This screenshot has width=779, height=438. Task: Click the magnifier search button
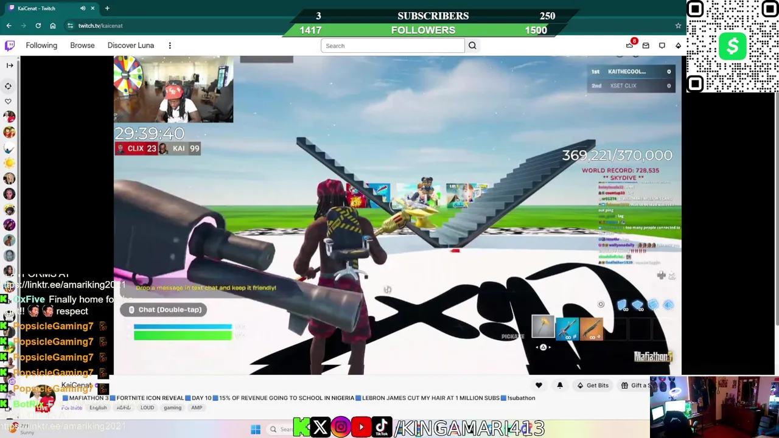(x=472, y=46)
